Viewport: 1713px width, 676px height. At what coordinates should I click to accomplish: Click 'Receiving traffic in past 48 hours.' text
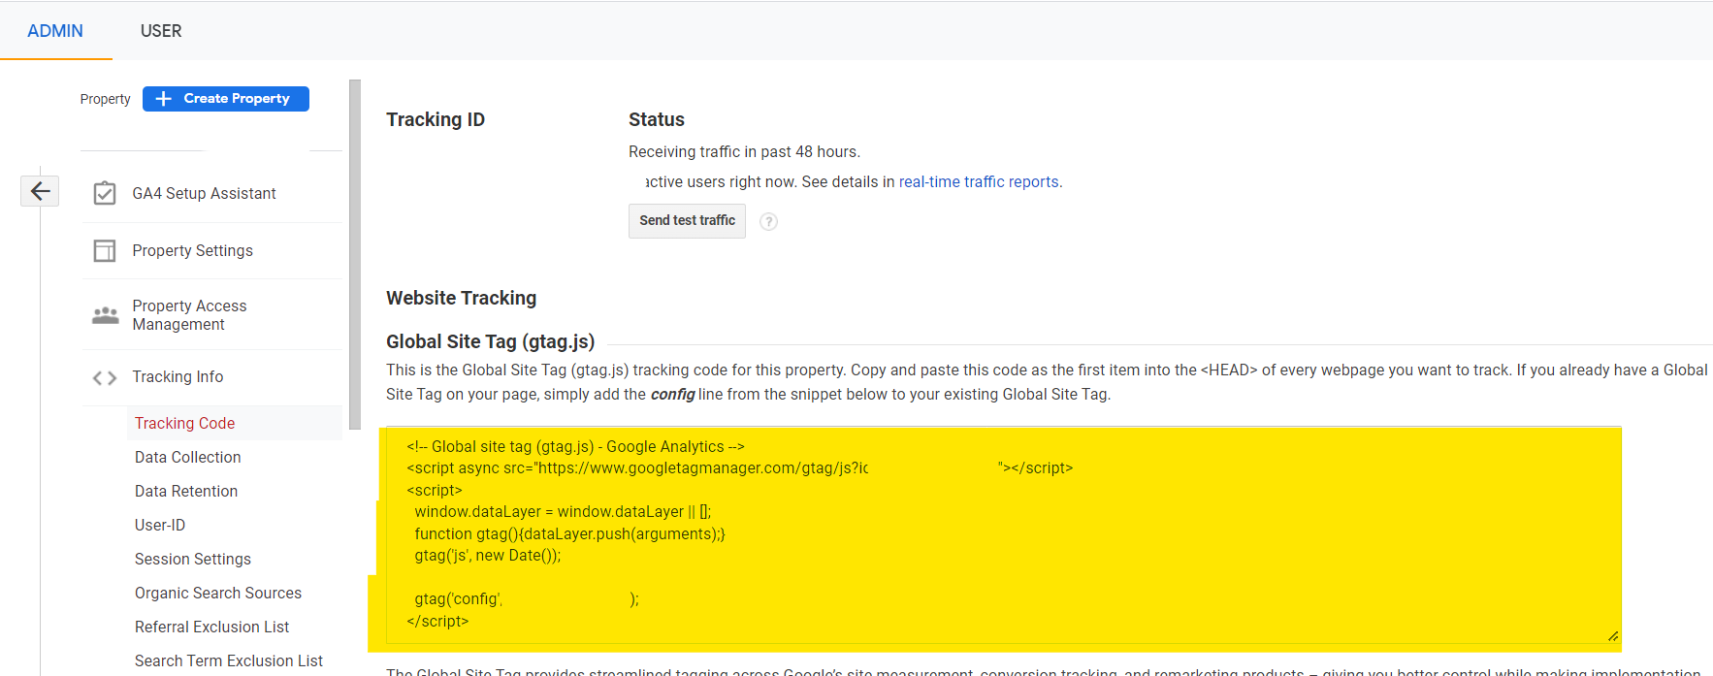pyautogui.click(x=744, y=152)
